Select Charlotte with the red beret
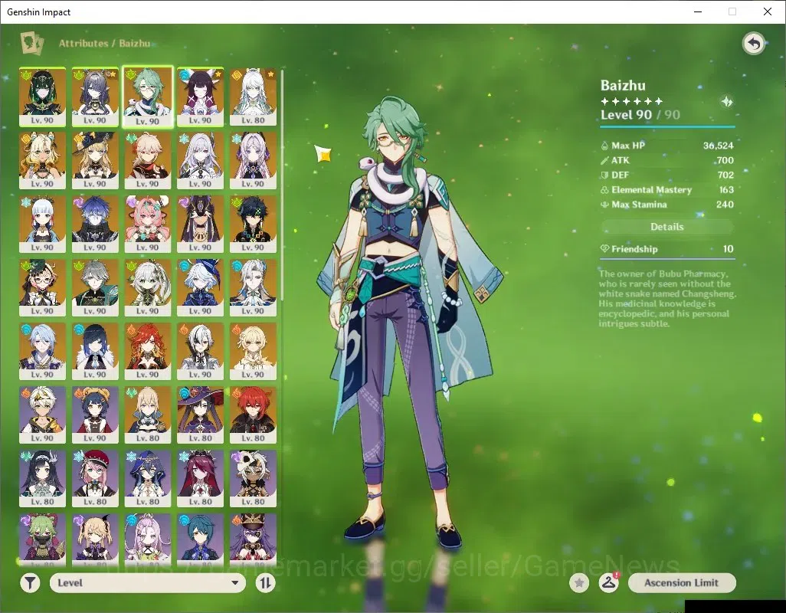This screenshot has height=613, width=786. click(x=95, y=479)
